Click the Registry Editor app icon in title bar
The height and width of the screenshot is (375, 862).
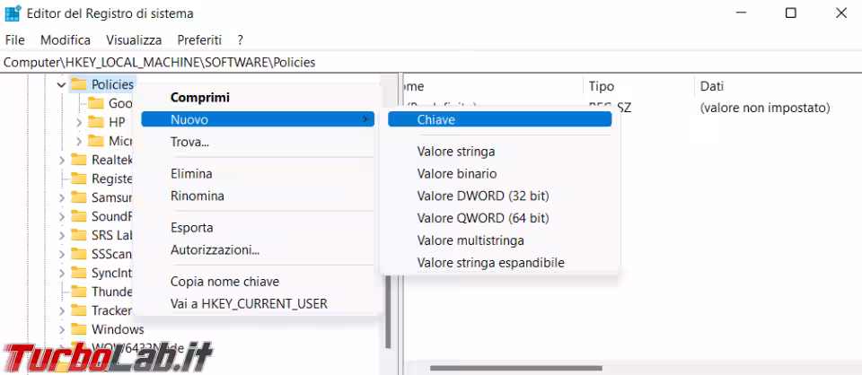(x=13, y=13)
